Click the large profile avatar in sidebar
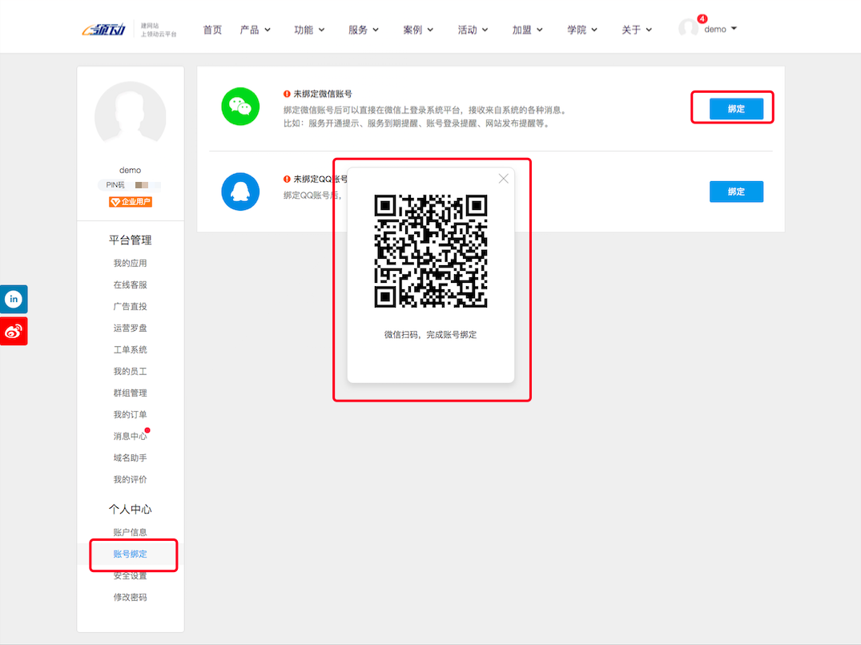 pos(130,117)
